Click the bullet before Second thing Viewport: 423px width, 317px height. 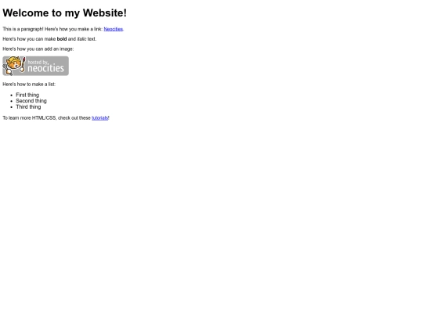point(11,101)
